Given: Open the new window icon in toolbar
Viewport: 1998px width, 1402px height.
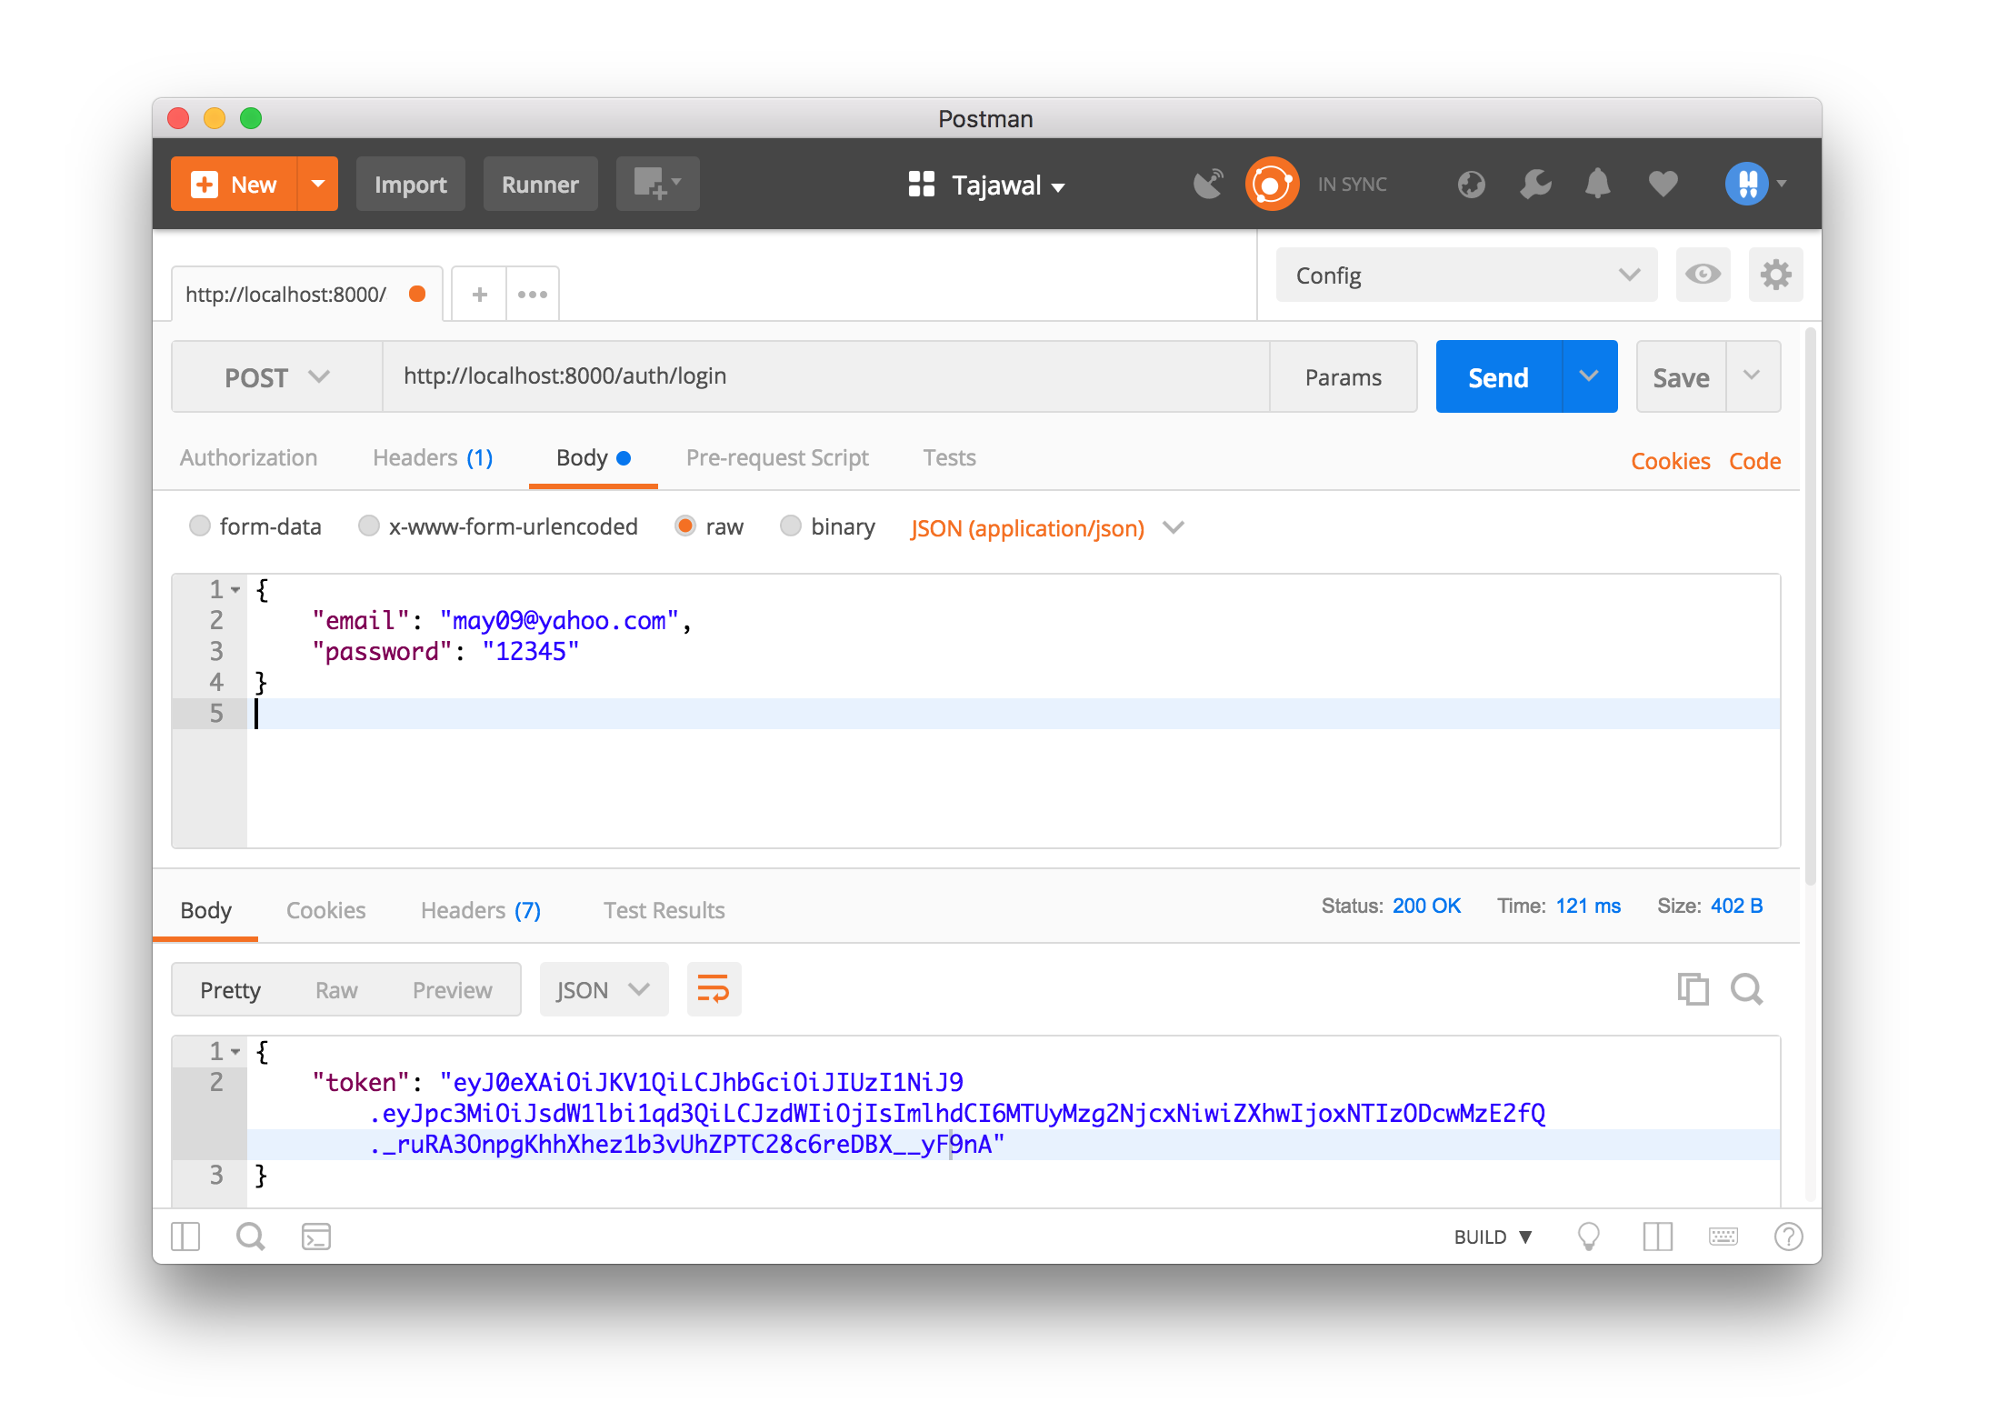Looking at the screenshot, I should point(657,184).
